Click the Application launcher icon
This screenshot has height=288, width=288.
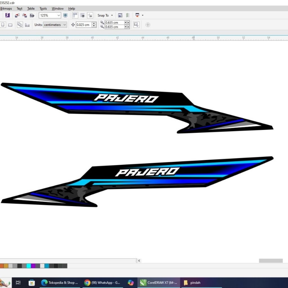(137, 15)
